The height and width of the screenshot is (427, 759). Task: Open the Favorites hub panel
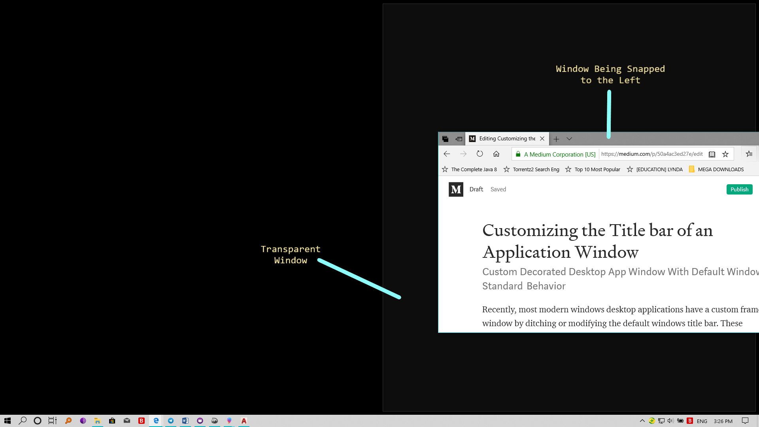[x=749, y=154]
